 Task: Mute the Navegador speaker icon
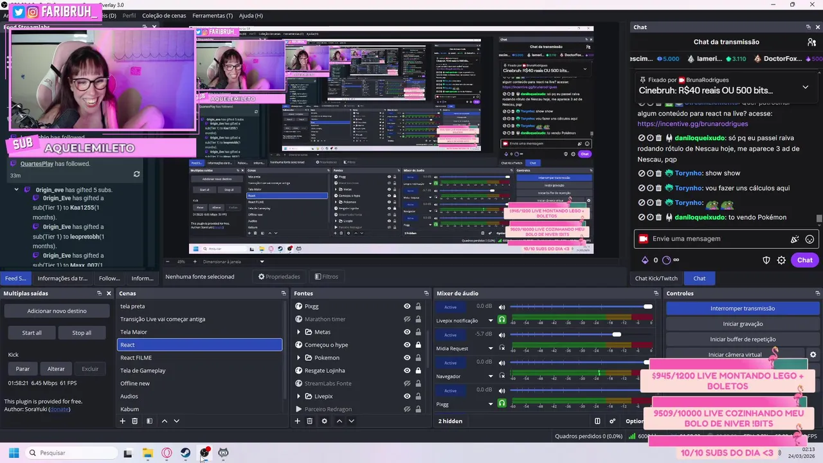(502, 362)
